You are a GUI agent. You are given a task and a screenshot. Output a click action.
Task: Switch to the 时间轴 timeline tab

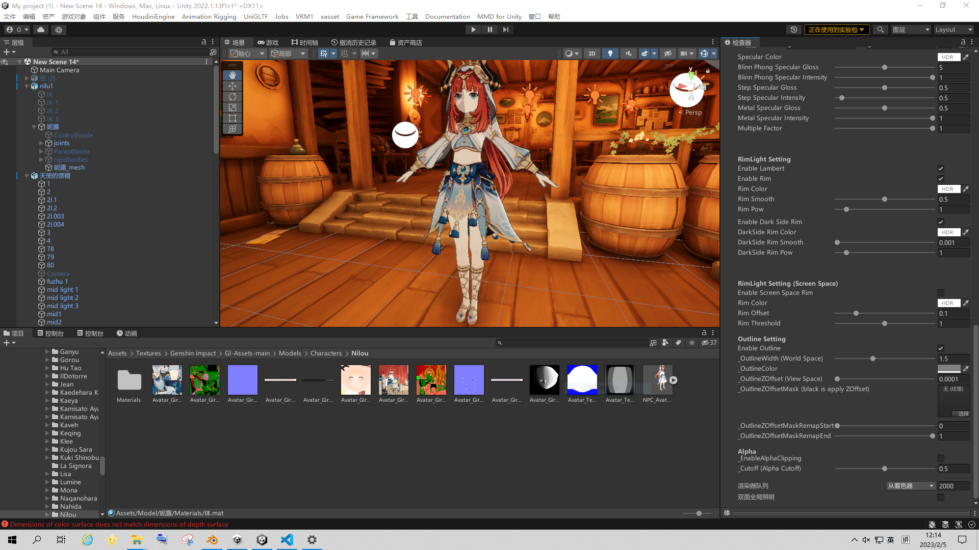click(x=305, y=43)
